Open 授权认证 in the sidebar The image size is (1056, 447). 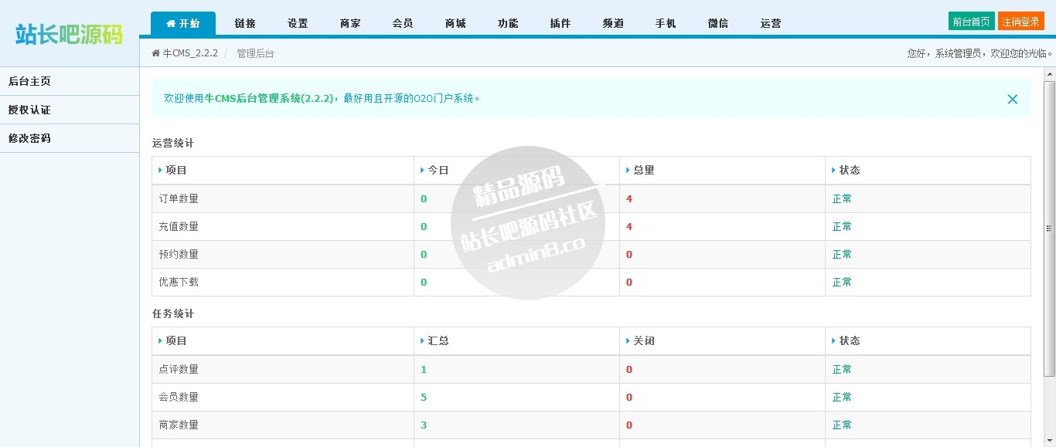[x=29, y=109]
